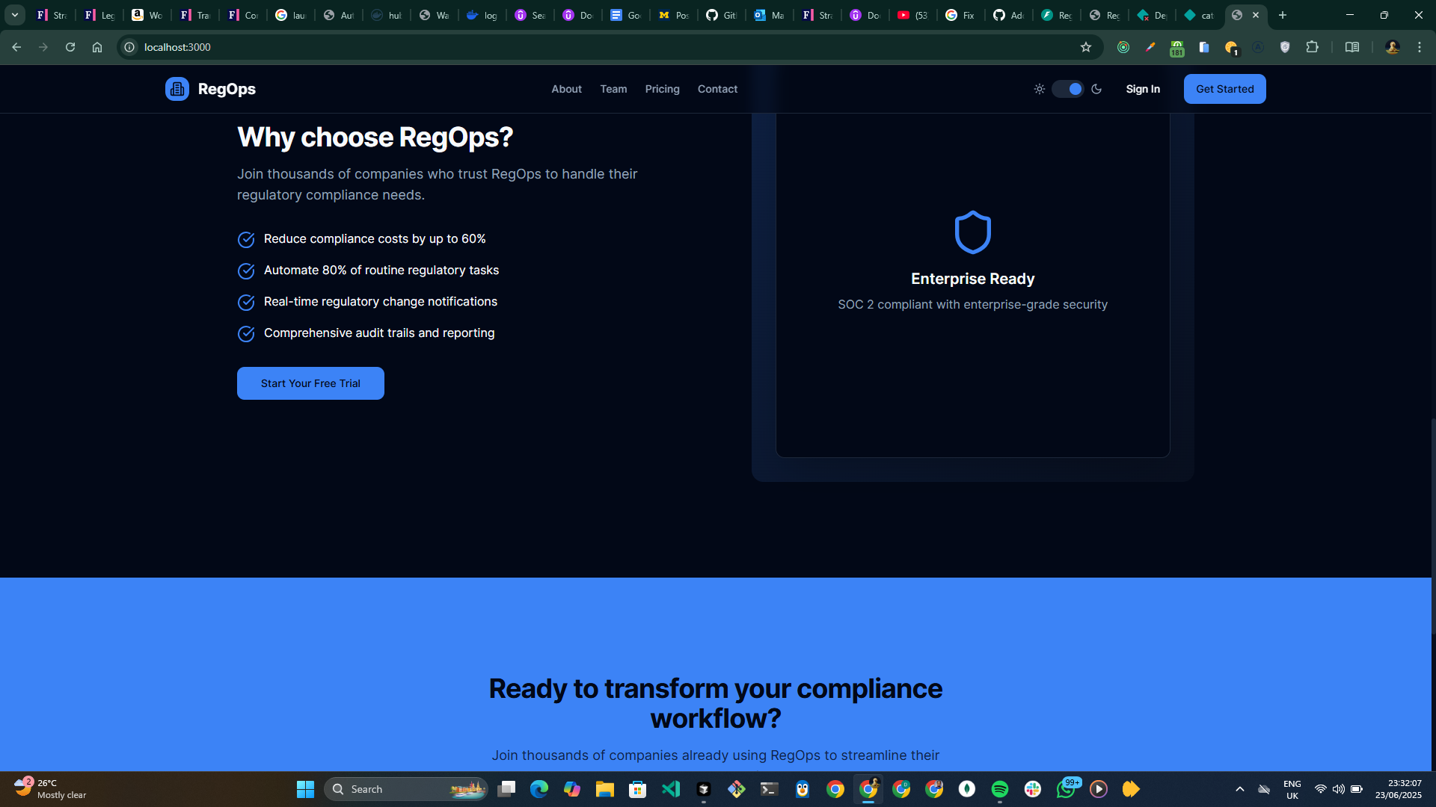Open the browser extensions puzzle icon
Screen dimensions: 1436x807
[x=1312, y=47]
